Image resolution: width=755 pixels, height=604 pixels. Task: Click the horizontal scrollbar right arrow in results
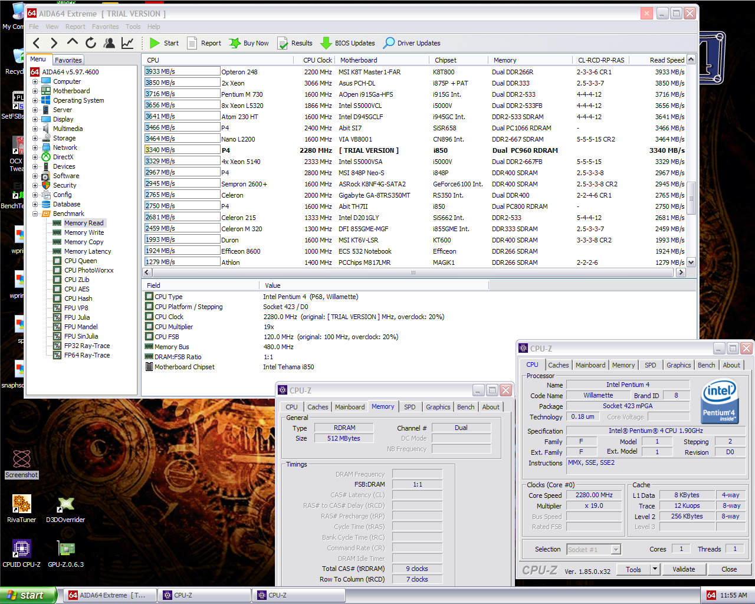click(x=681, y=273)
